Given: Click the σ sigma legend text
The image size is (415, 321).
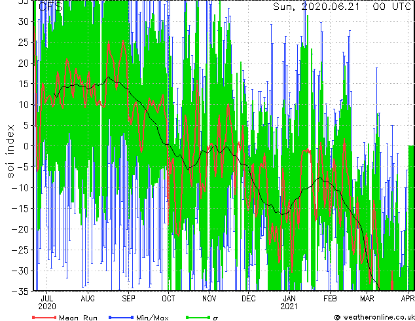Looking at the screenshot, I should 216,318.
